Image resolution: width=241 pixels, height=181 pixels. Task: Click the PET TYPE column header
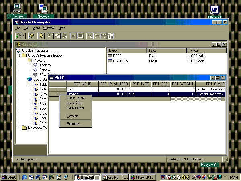pos(141,84)
